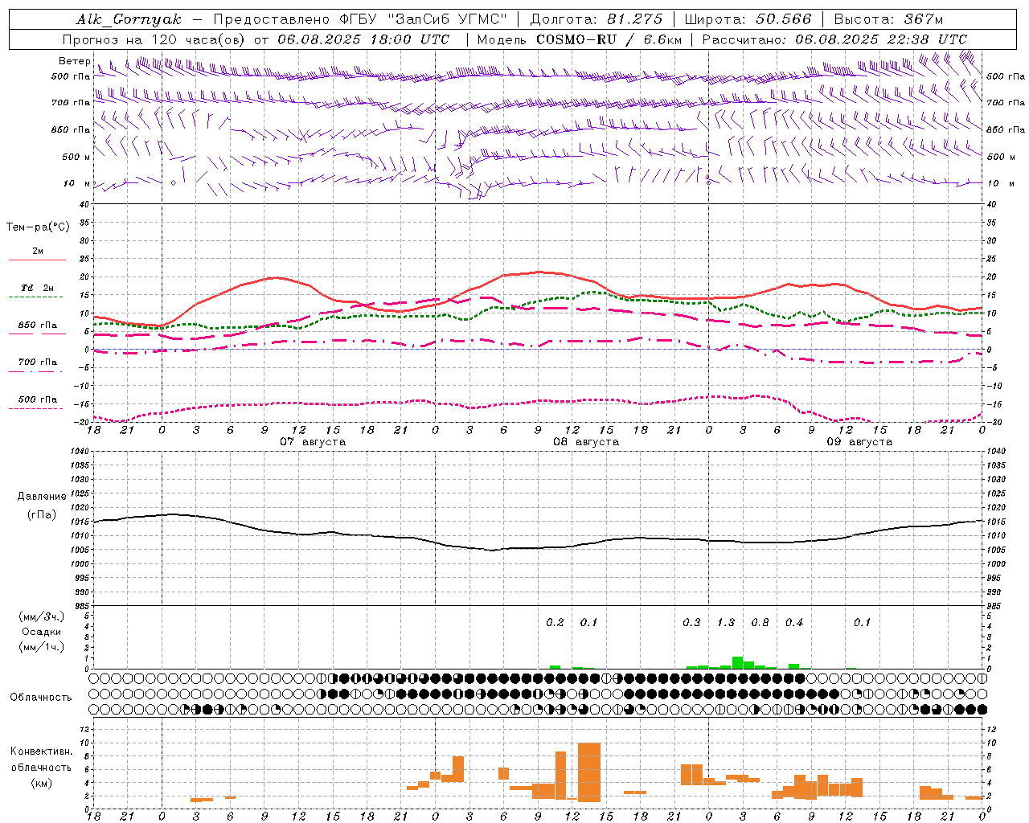1029x823 pixels.
Task: Click the (мм/3ч.) unit label
Action: (42, 616)
